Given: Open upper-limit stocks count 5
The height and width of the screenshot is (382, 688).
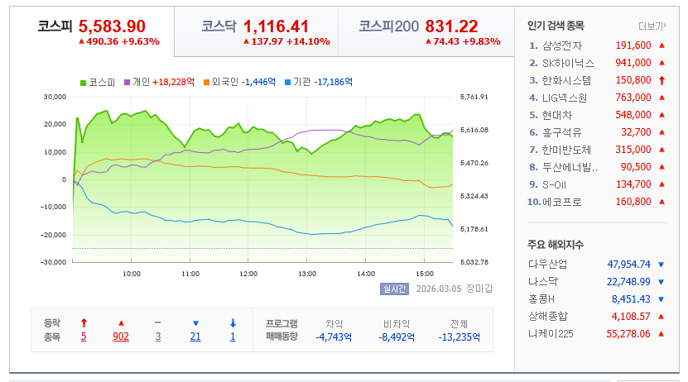Looking at the screenshot, I should click(84, 337).
